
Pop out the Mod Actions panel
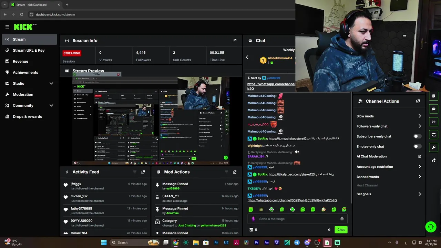pos(235,172)
